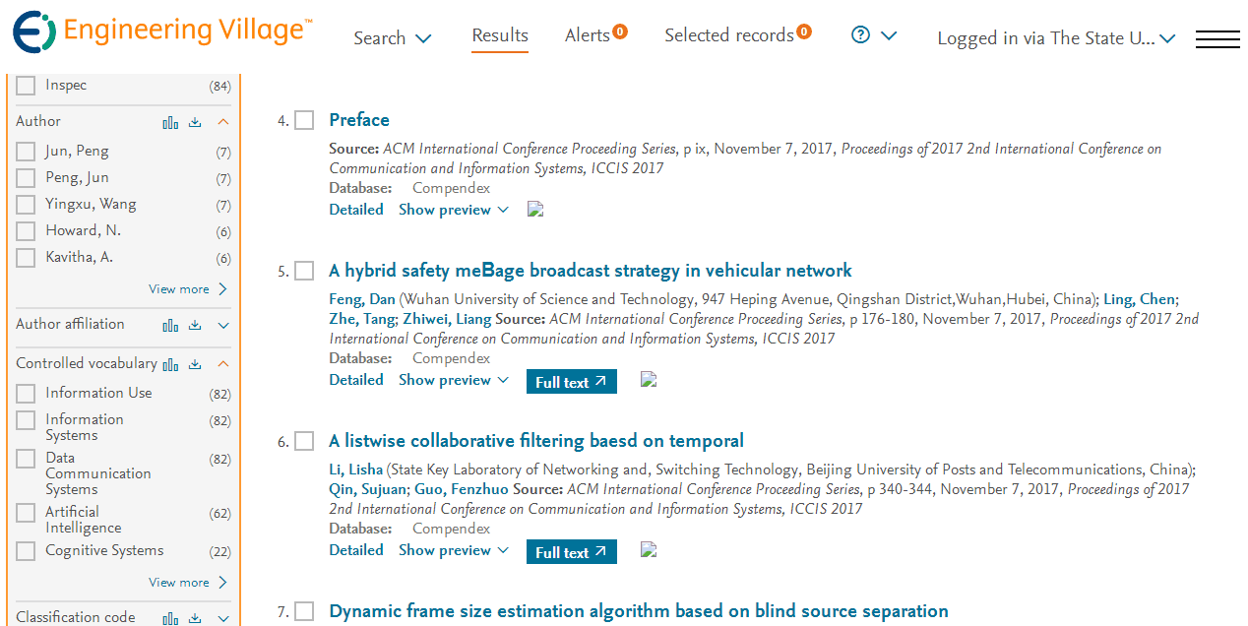The image size is (1248, 626).
Task: Open the author link Feng, Dan
Action: (362, 299)
